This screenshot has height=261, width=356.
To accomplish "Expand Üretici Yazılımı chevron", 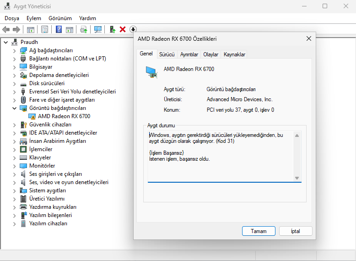I will tap(15, 199).
